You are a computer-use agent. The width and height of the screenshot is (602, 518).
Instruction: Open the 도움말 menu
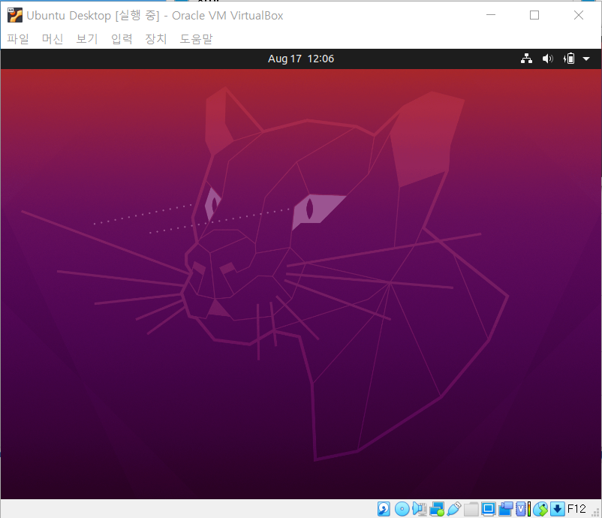point(196,39)
